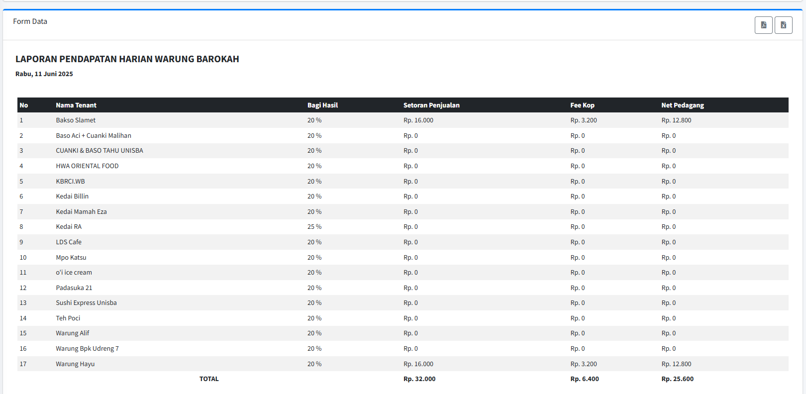Click the Fee Kop column header
Viewport: 806px width, 394px height.
coord(582,105)
